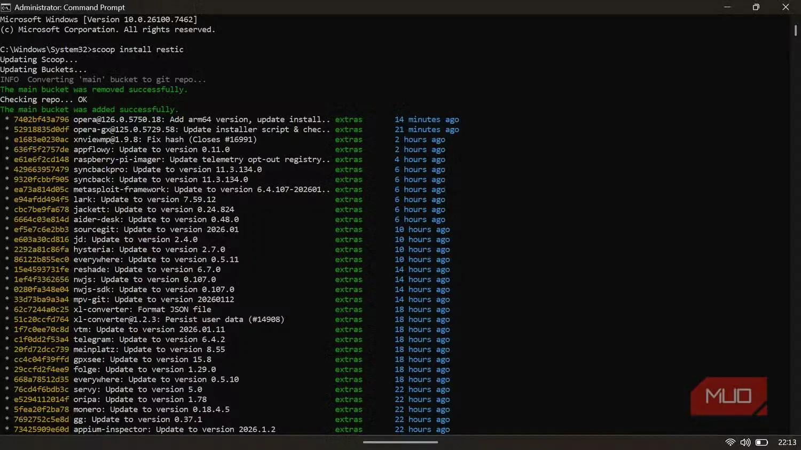Click the '21 minutes ago' timestamp
801x450 pixels.
pos(427,130)
